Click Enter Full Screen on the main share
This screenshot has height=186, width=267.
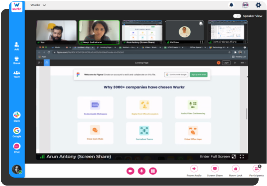click(x=218, y=156)
